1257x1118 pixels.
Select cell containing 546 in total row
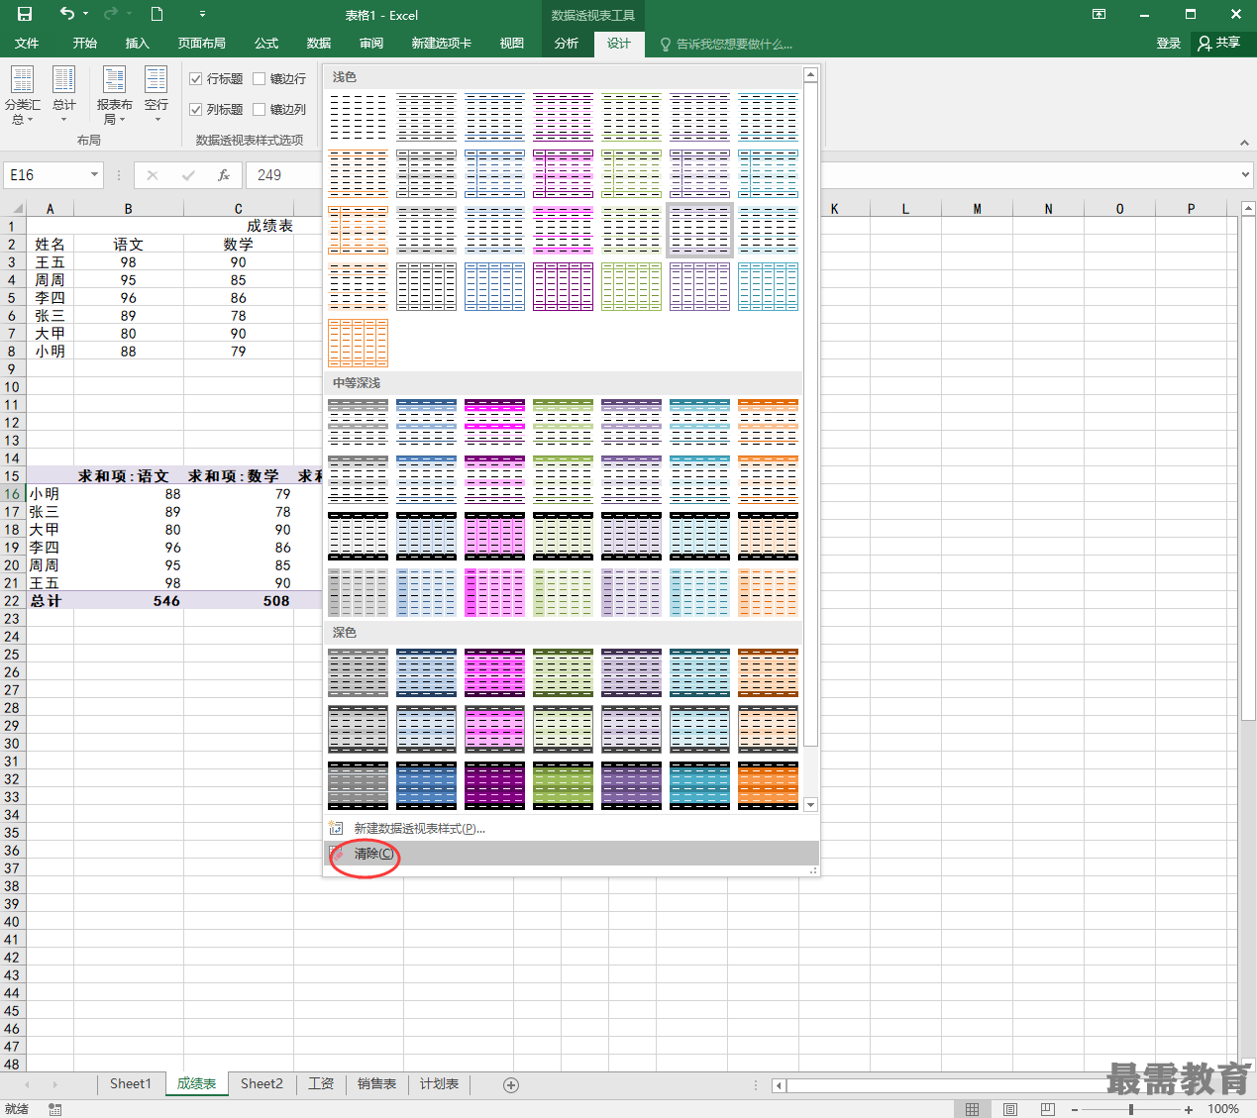tap(128, 600)
